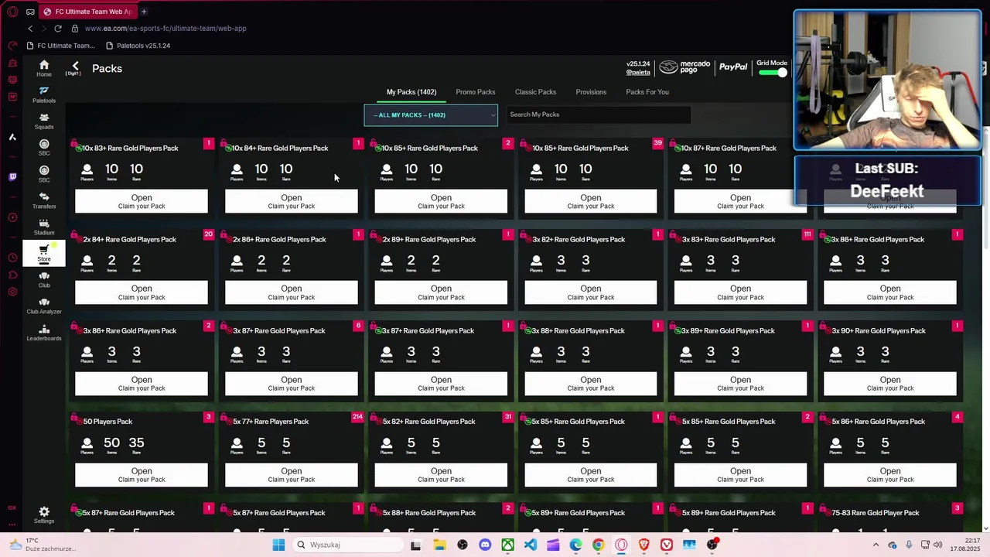Open Brave browser from taskbar

(643, 545)
